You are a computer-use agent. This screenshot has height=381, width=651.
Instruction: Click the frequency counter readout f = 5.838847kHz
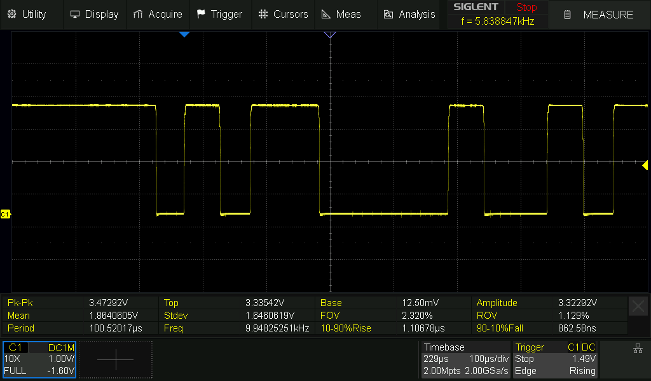click(x=497, y=21)
